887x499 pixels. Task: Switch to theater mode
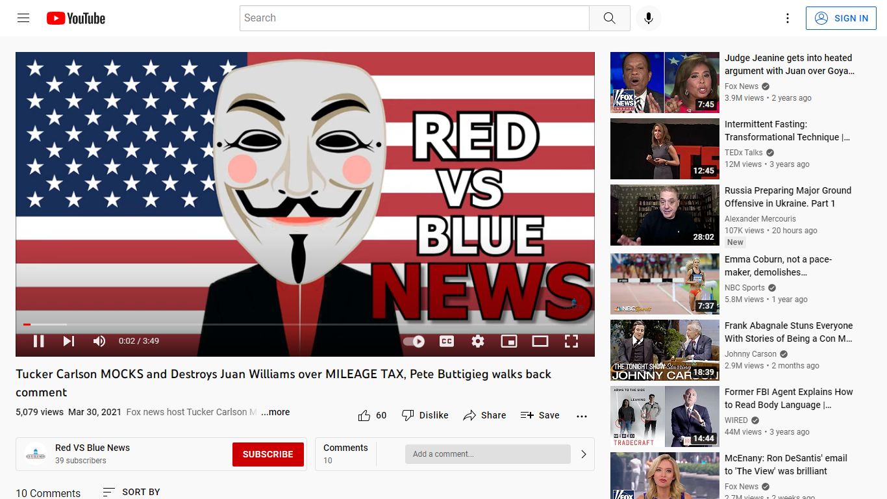(x=540, y=341)
